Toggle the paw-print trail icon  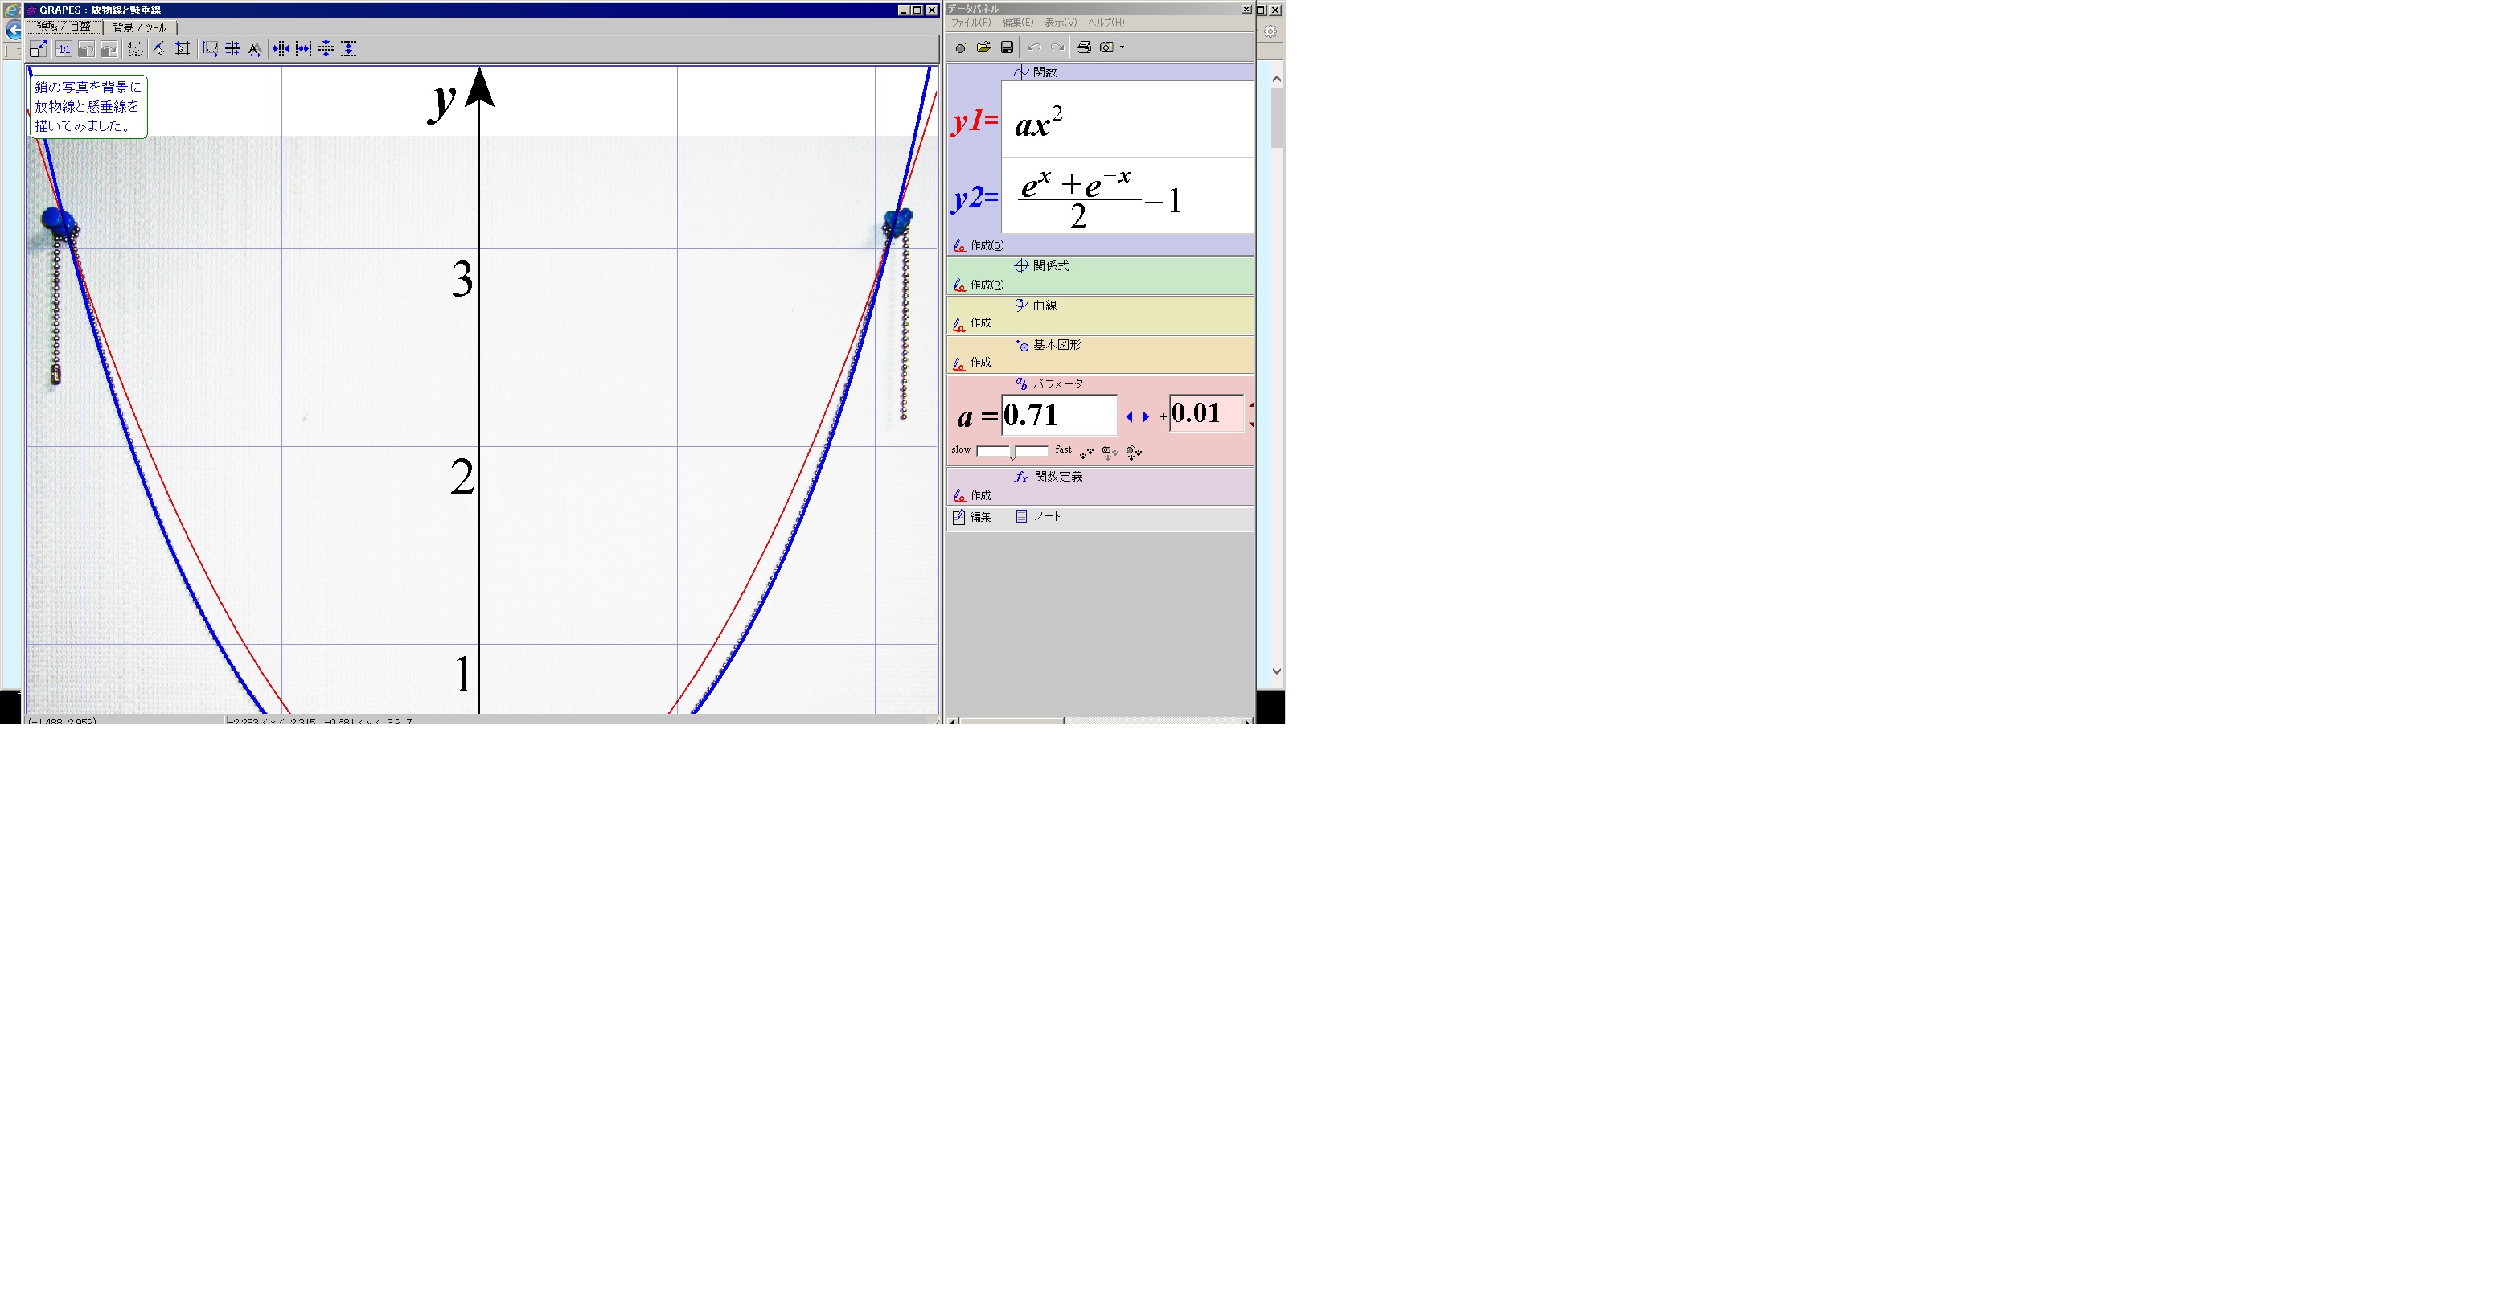click(1086, 453)
